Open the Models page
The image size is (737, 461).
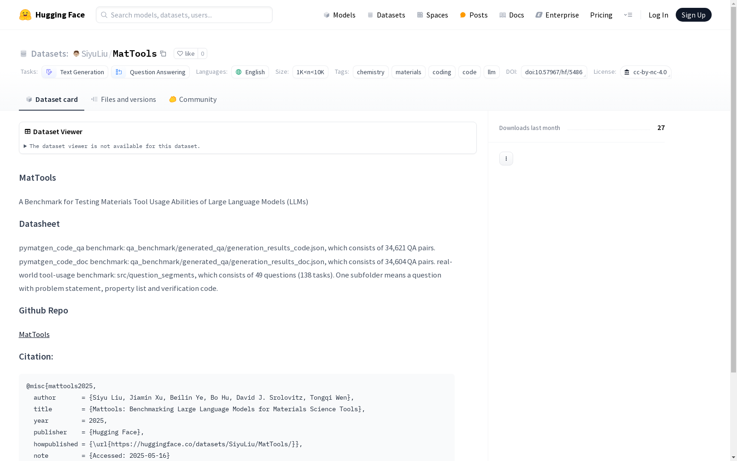point(339,15)
